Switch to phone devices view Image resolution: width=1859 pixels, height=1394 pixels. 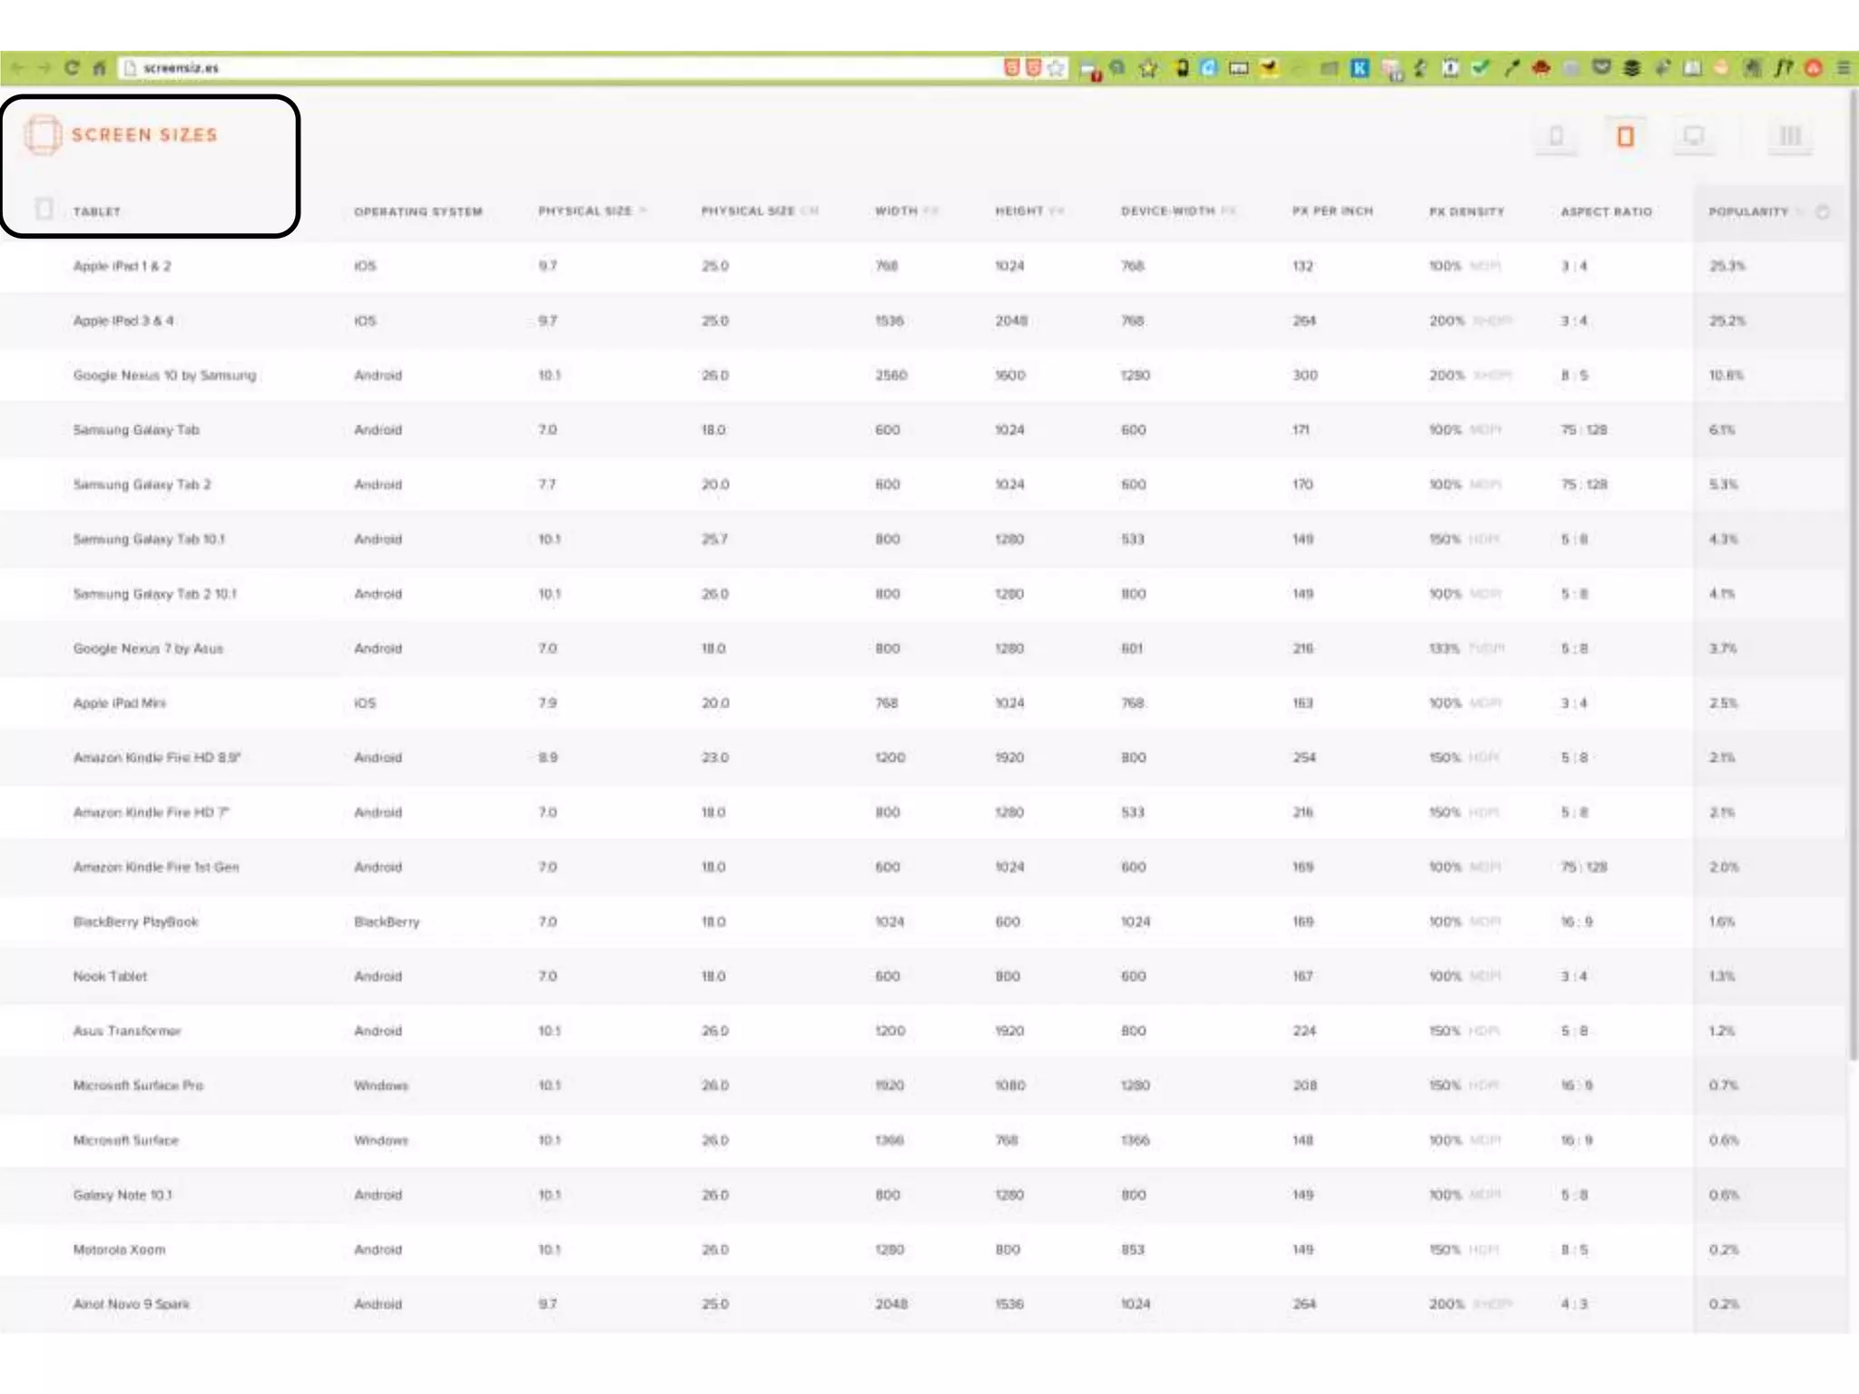[x=1556, y=136]
